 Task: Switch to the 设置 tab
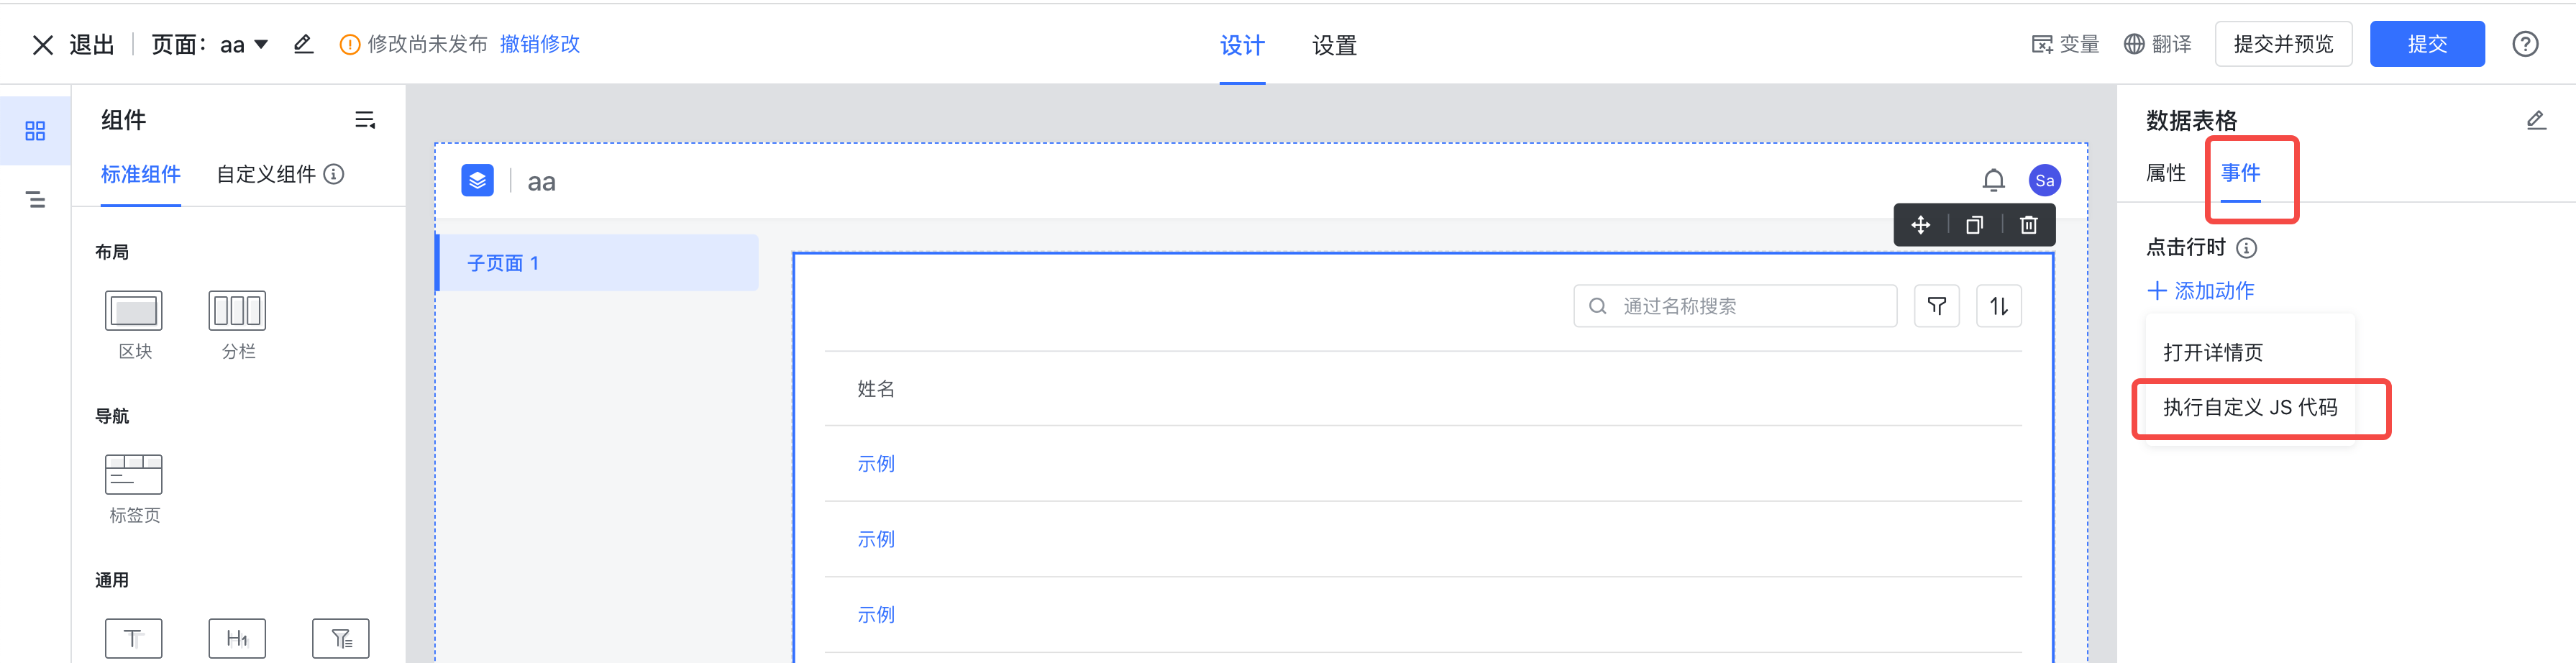[1334, 45]
